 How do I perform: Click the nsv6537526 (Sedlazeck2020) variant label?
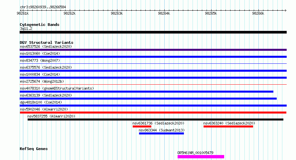(46, 46)
